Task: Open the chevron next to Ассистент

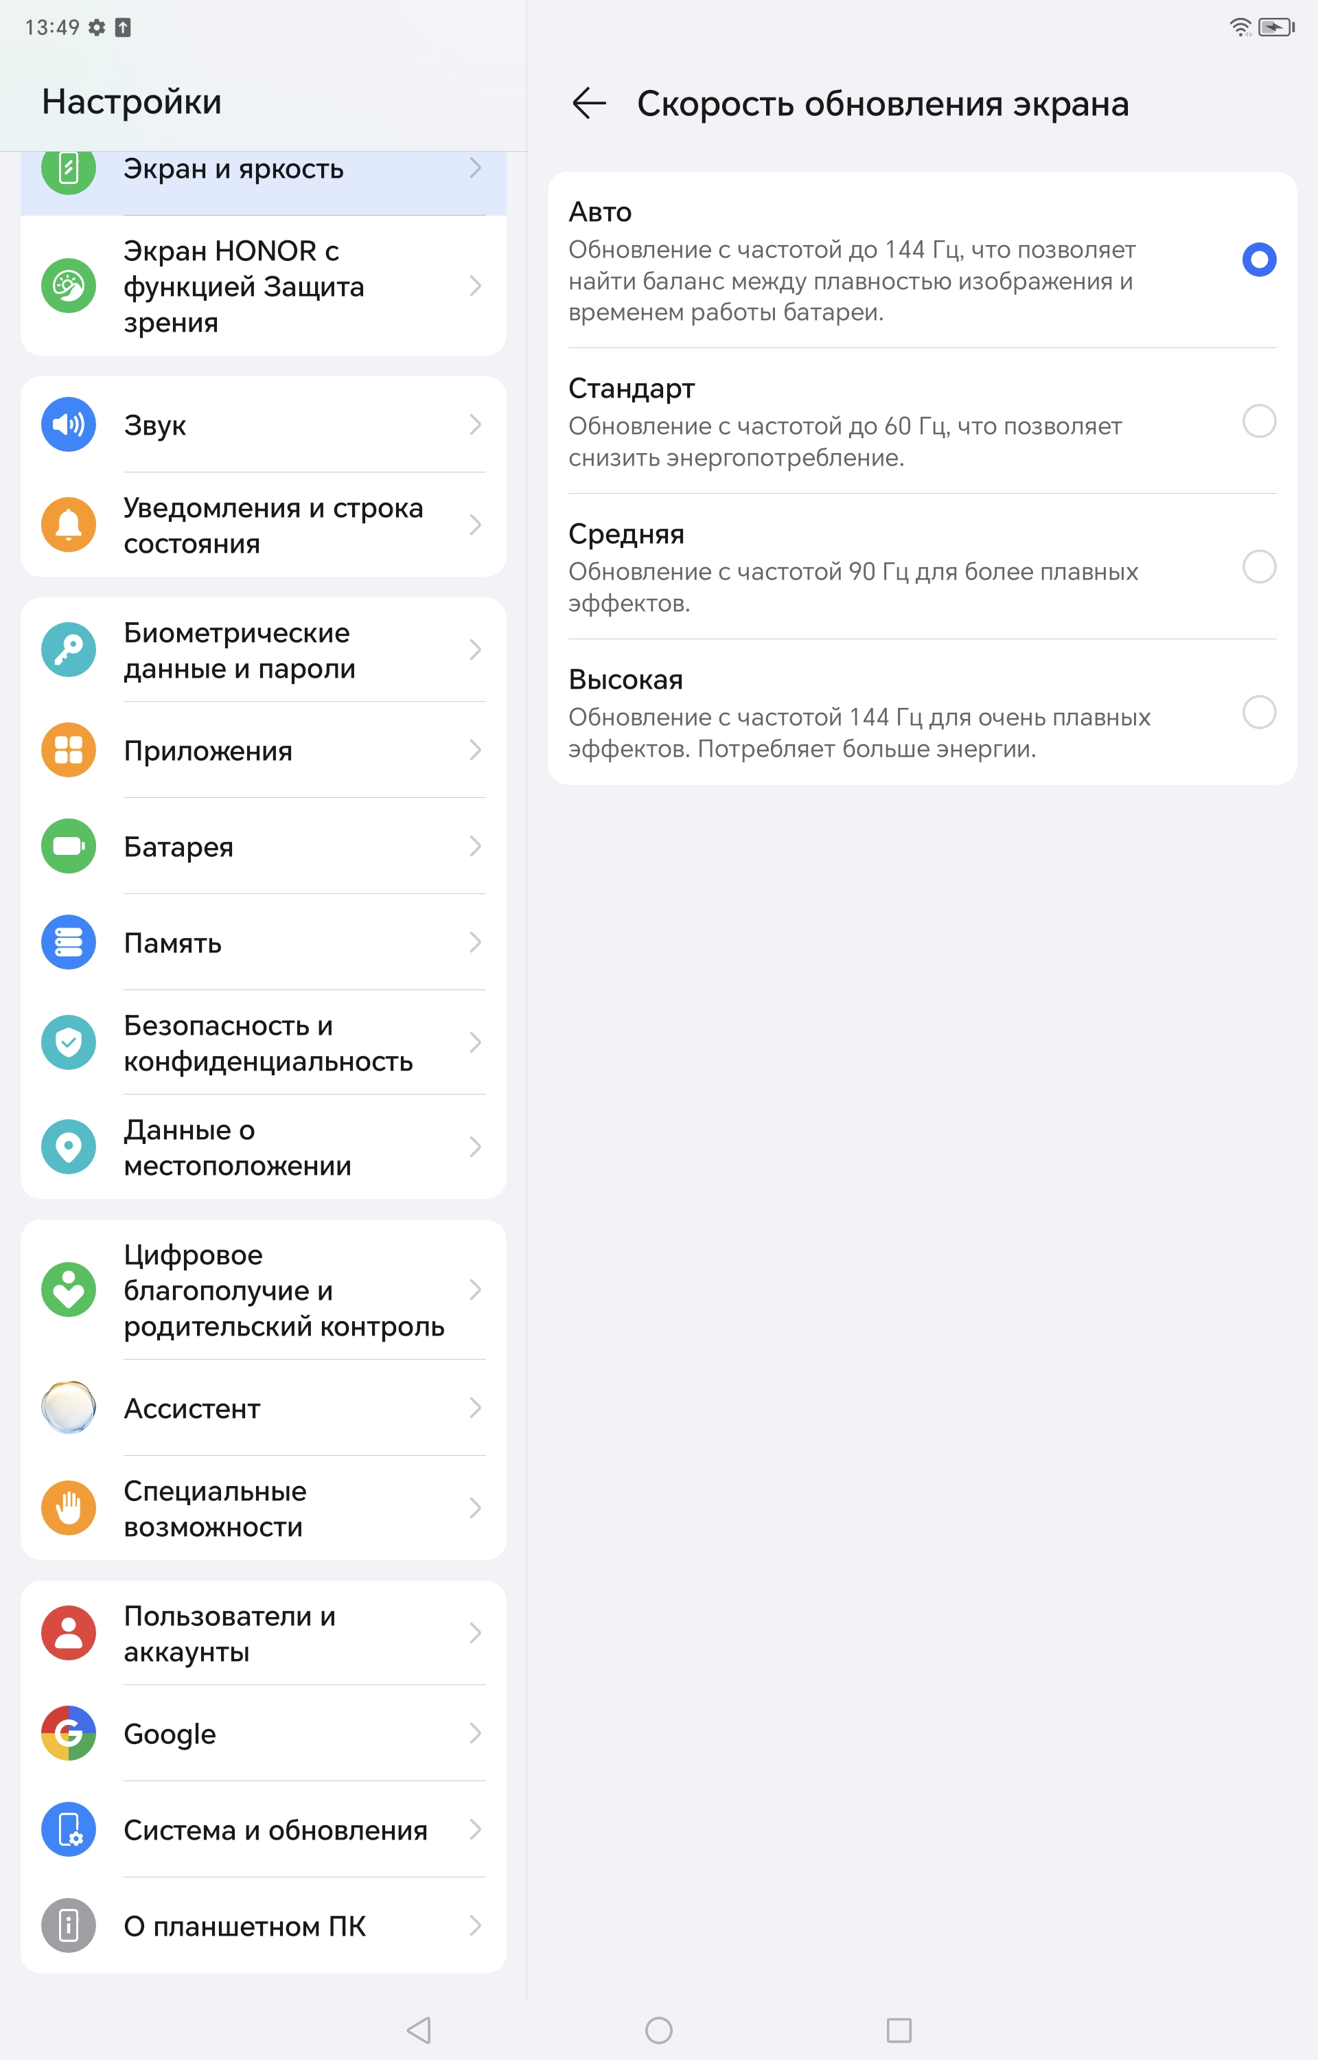Action: [476, 1408]
